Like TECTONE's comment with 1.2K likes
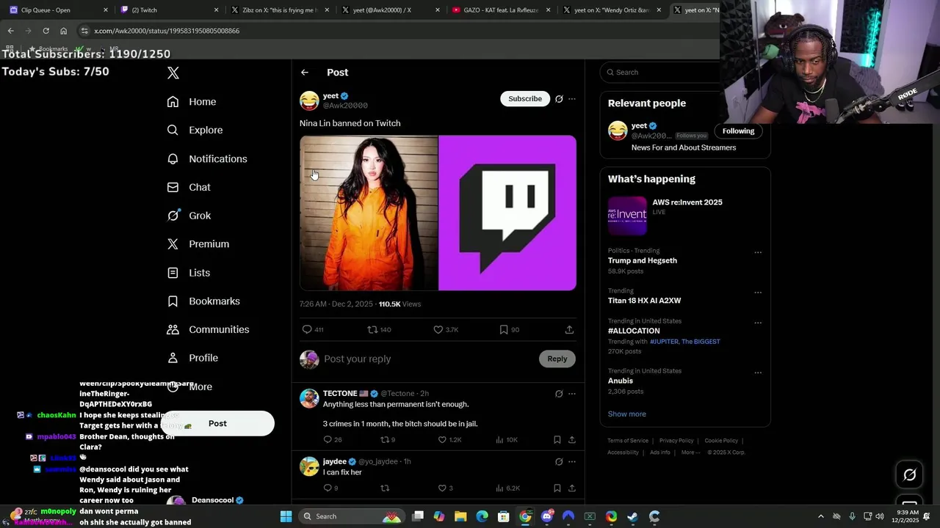Screen dimensions: 940x528 click(x=442, y=439)
